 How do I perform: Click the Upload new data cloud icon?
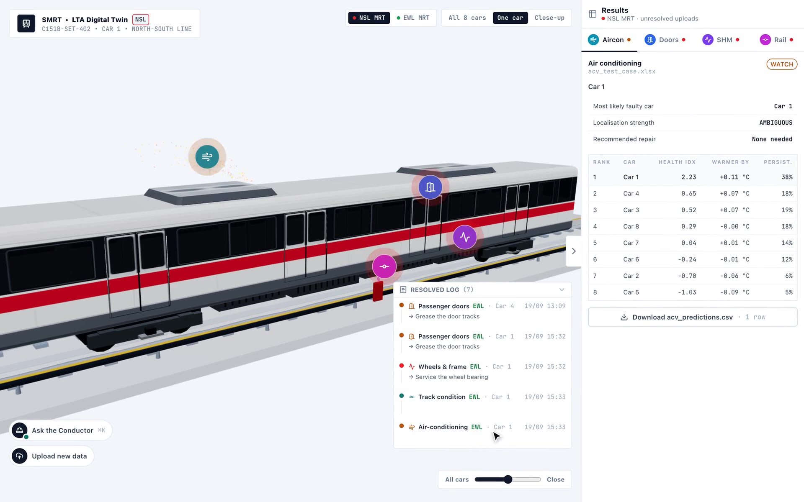pos(20,456)
